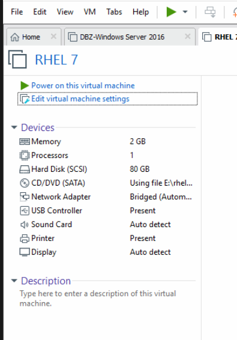Click the Home tab house icon
The image size is (237, 340).
(15, 37)
